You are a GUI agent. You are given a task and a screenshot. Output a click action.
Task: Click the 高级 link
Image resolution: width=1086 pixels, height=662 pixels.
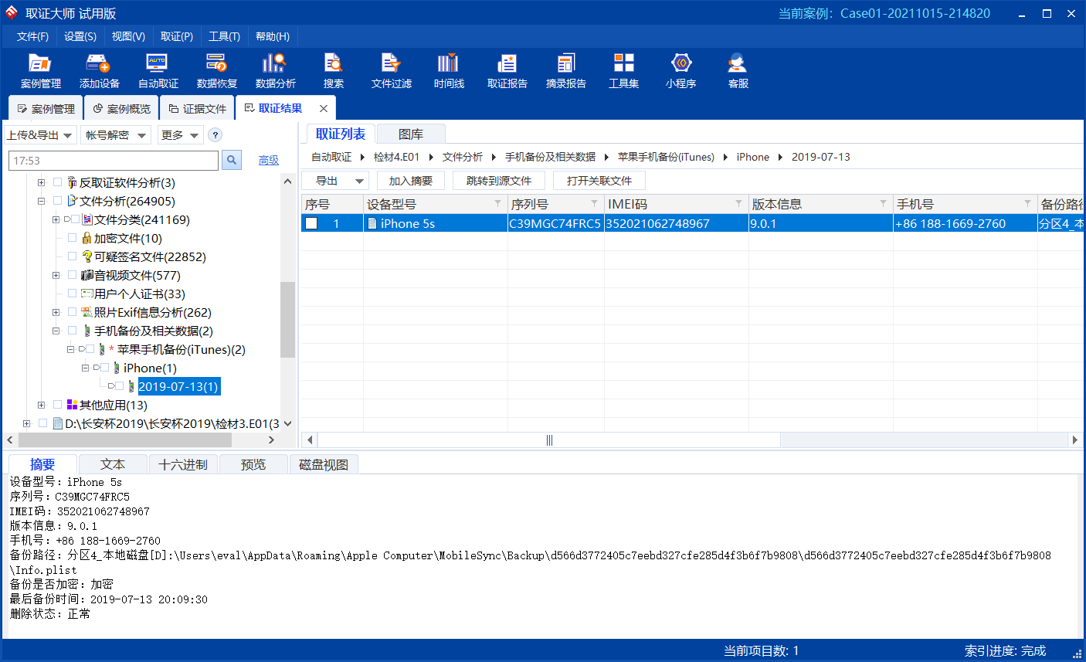coord(269,160)
